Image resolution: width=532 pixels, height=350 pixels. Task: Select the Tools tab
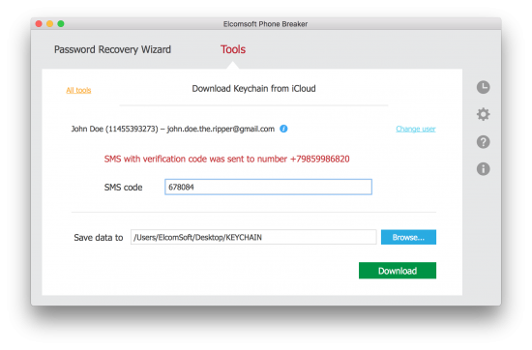(x=233, y=49)
